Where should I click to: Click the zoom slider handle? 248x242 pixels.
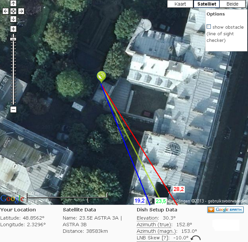[x=13, y=39]
